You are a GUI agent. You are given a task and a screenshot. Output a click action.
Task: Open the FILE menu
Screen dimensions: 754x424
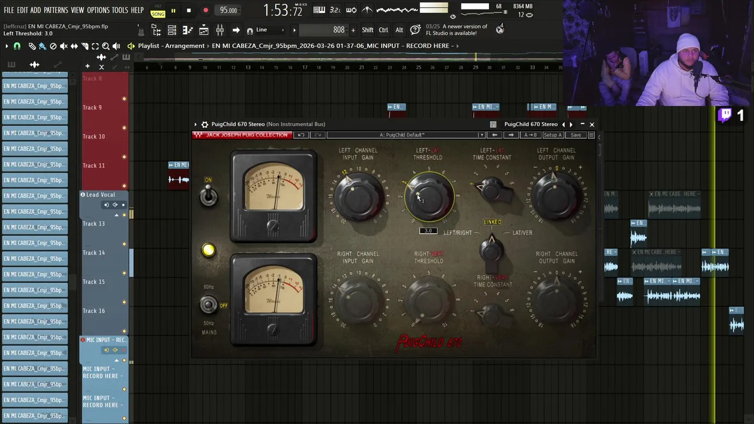(9, 10)
